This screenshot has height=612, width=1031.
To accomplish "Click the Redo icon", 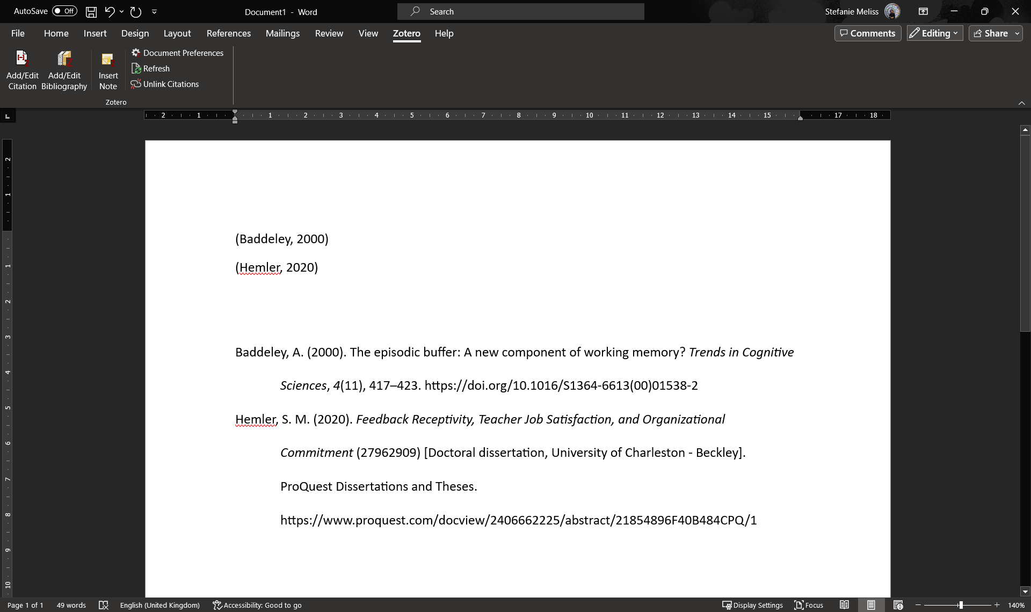I will (x=136, y=11).
